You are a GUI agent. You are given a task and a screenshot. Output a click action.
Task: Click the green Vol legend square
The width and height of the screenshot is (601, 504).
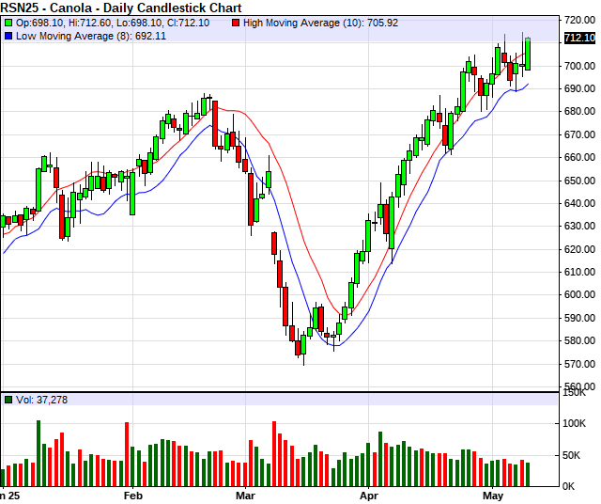click(8, 400)
